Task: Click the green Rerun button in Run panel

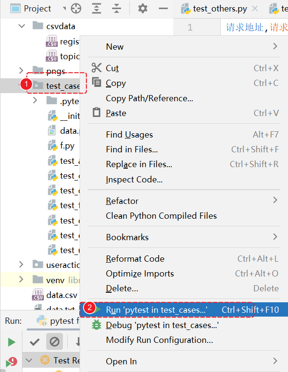Action: [x=11, y=342]
